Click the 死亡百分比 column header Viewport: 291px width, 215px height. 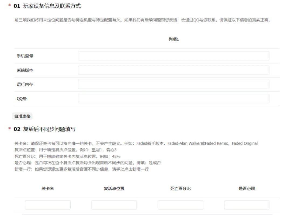(x=180, y=189)
